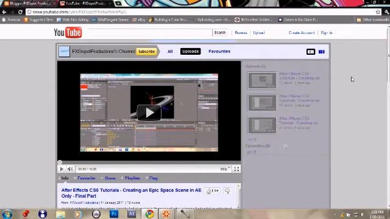Viewport: 390px width, 219px height.
Task: Bookmark this page with the star icon
Action: [x=378, y=12]
